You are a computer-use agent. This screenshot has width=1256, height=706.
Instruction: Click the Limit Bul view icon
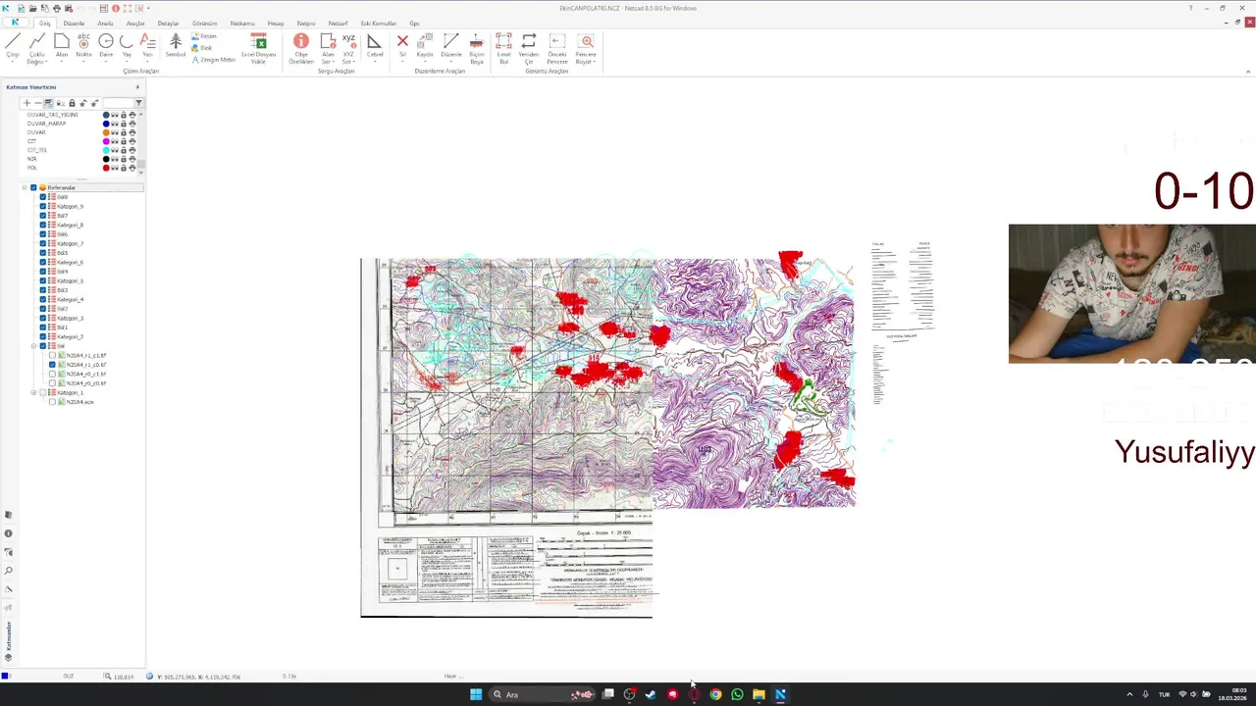tap(503, 49)
